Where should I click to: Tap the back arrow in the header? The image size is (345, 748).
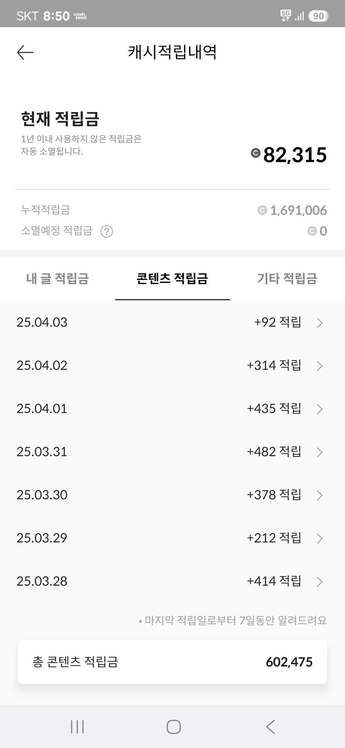(x=25, y=52)
